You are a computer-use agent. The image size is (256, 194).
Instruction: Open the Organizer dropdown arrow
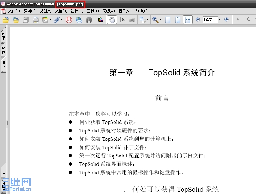click(x=50, y=20)
